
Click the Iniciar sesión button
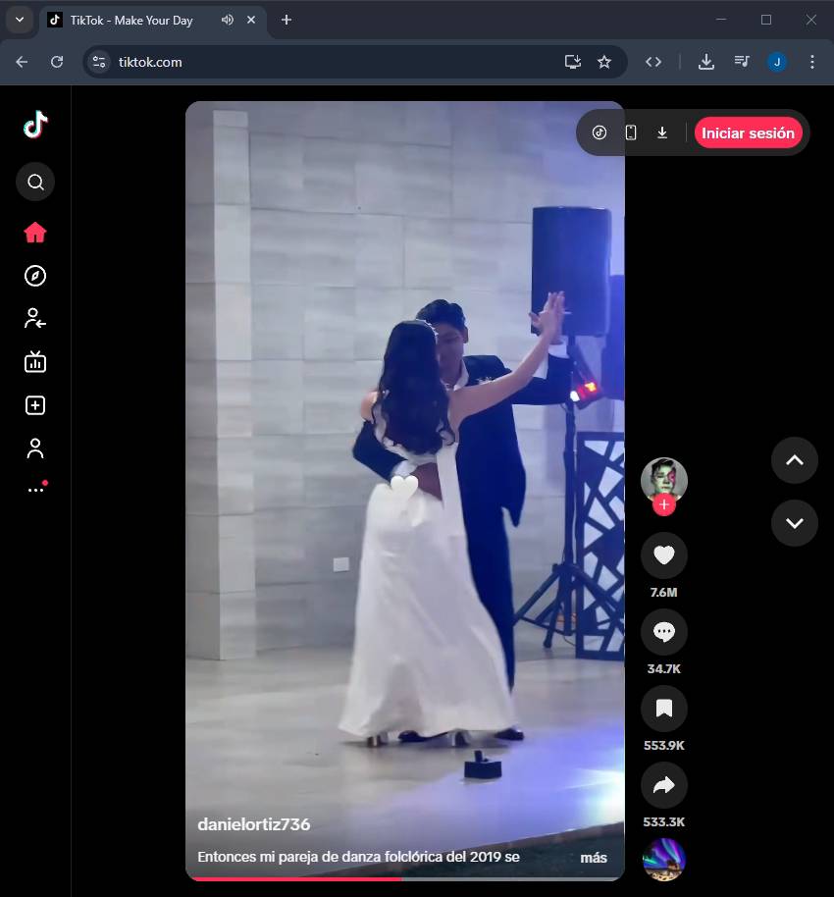coord(748,132)
